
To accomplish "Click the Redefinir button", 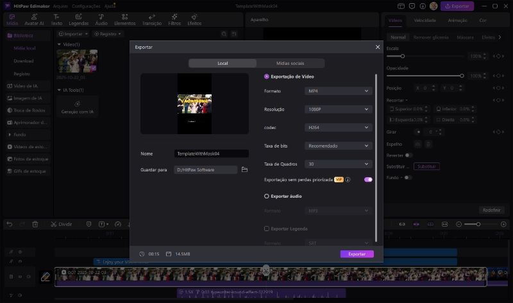I will (492, 210).
